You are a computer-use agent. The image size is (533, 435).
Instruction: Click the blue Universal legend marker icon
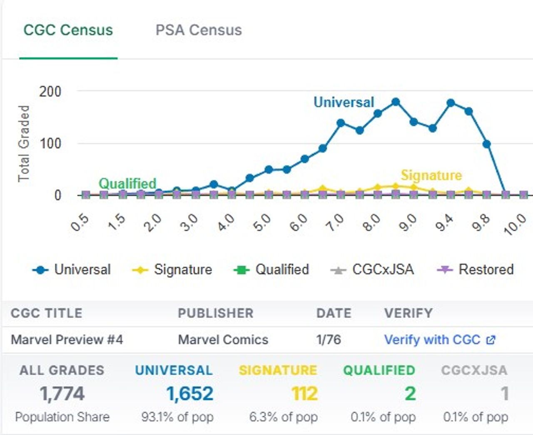tap(40, 270)
